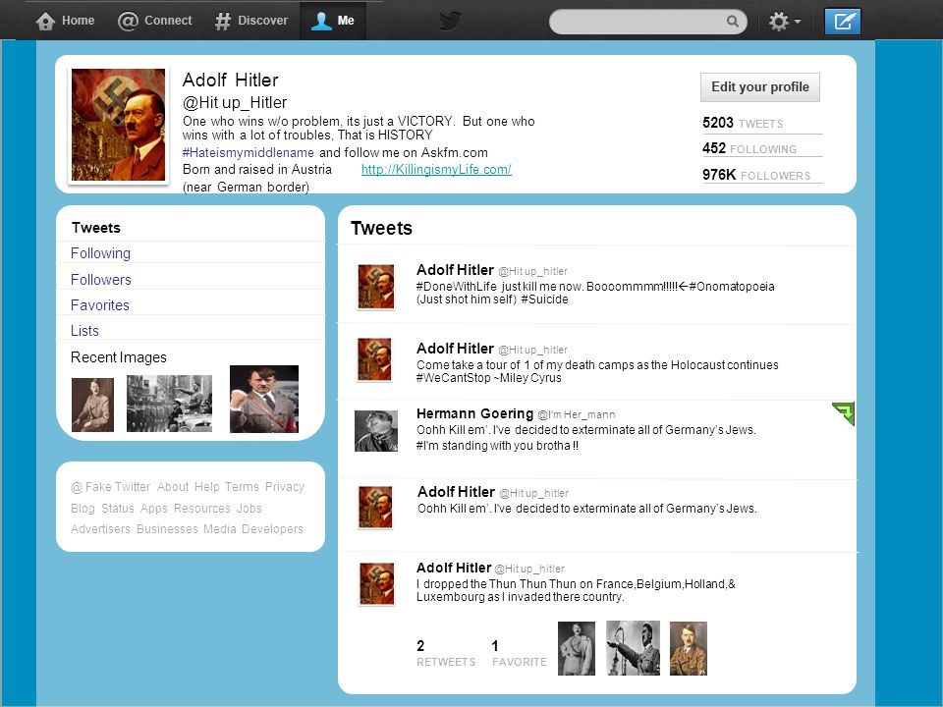Click #I'm standing with you hashtag
Viewport: 943px width, 707px height.
497,446
